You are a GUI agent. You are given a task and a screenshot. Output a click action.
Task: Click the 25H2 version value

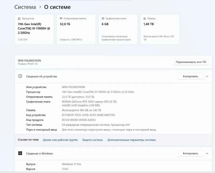pos(65,169)
